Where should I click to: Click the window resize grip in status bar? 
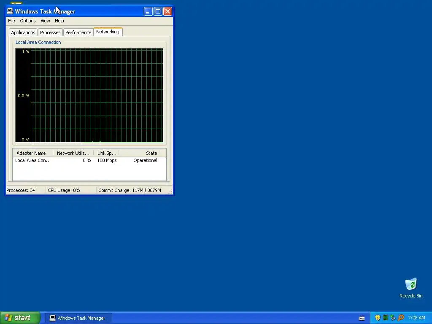(x=170, y=191)
